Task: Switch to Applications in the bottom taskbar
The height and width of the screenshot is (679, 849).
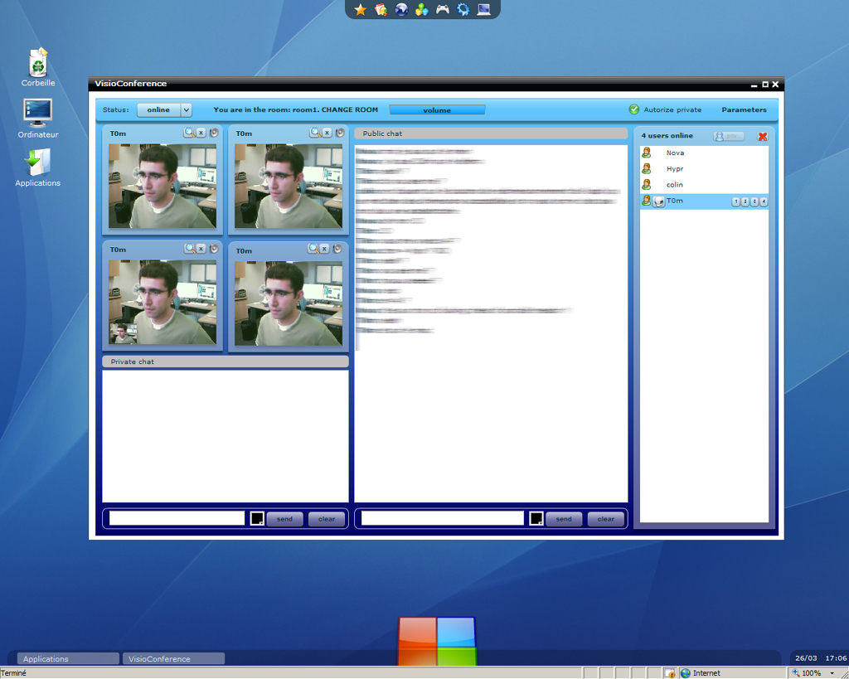Action: click(68, 659)
